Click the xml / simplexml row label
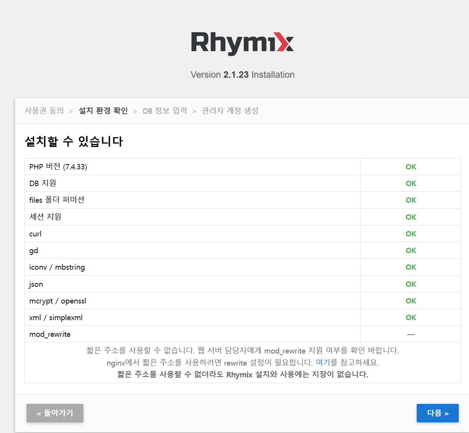The image size is (469, 433). pos(56,317)
